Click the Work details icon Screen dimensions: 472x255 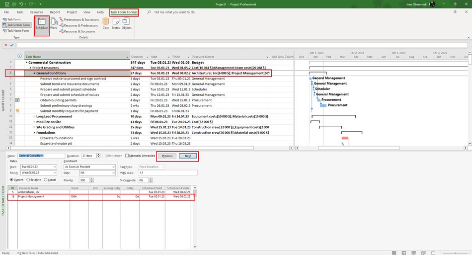(x=54, y=23)
